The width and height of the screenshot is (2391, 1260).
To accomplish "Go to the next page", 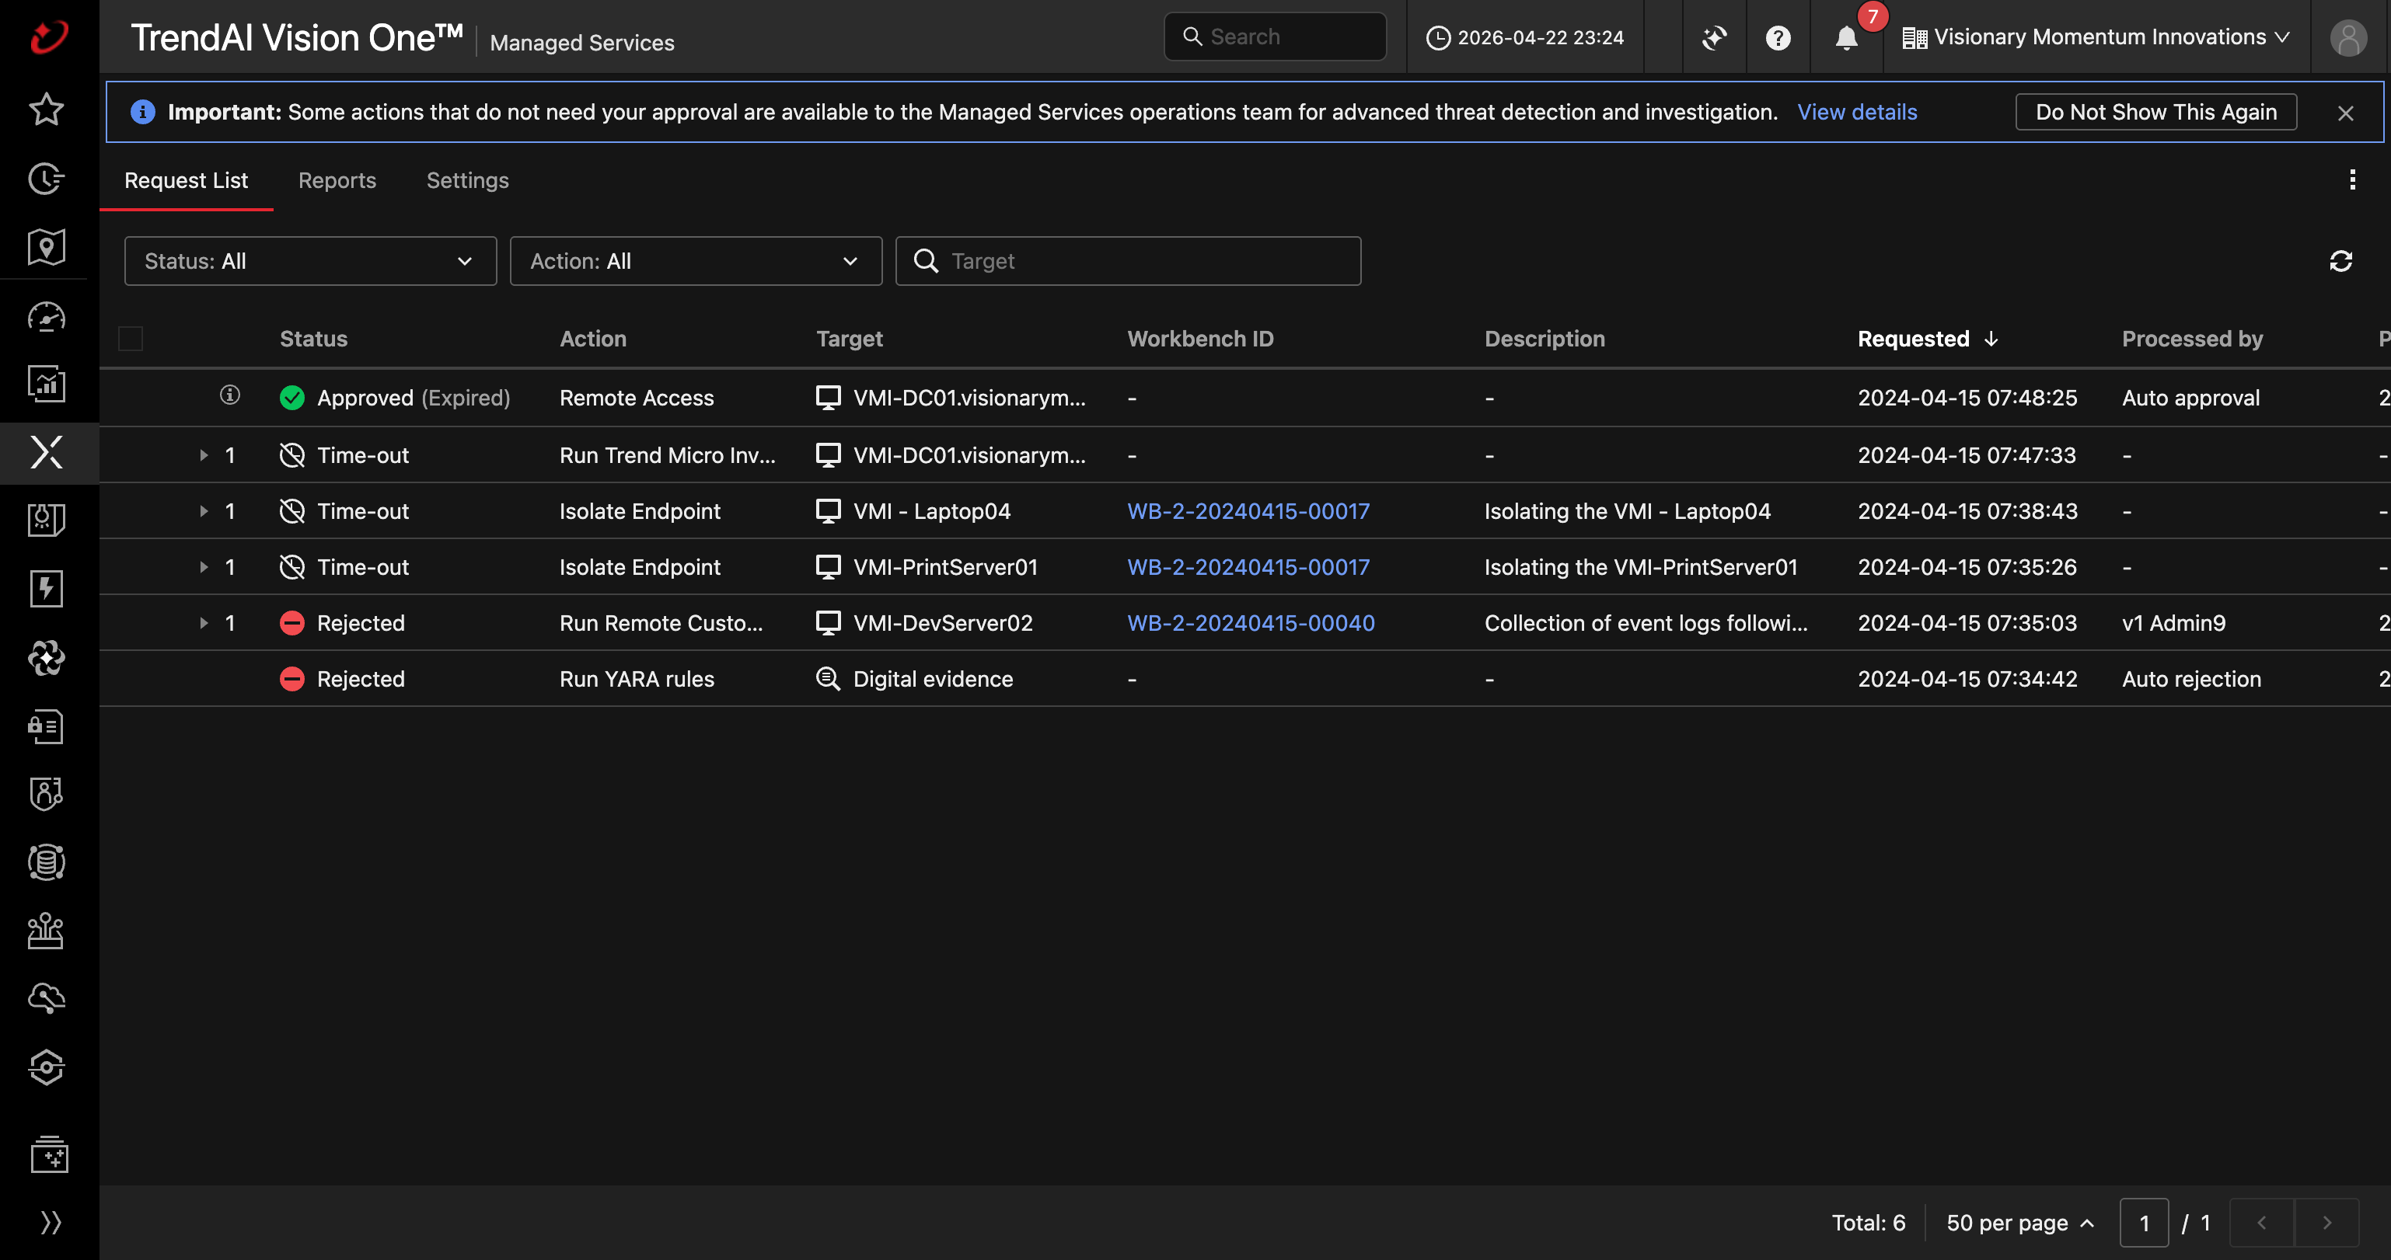I will coord(2326,1222).
